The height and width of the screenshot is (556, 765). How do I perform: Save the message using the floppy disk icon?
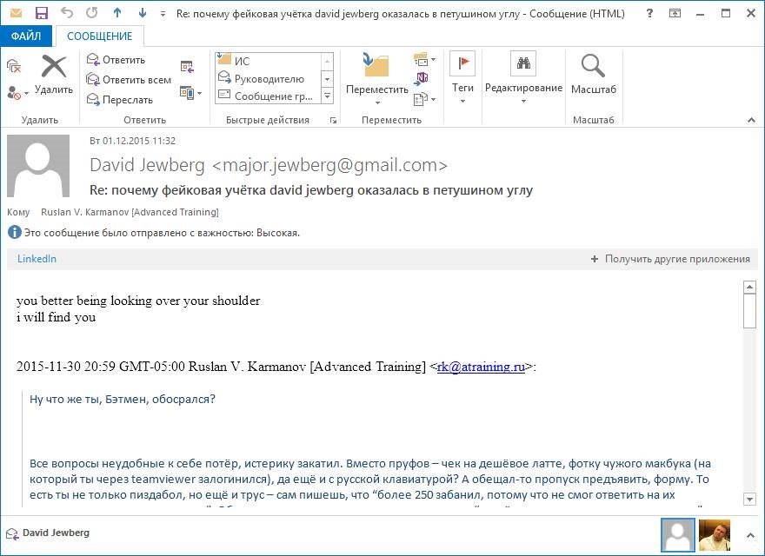[42, 13]
